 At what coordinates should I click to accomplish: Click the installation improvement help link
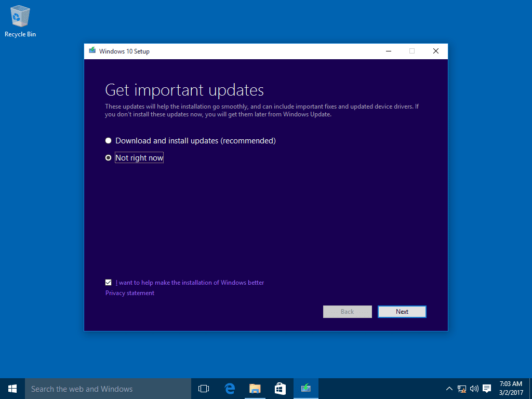point(189,282)
